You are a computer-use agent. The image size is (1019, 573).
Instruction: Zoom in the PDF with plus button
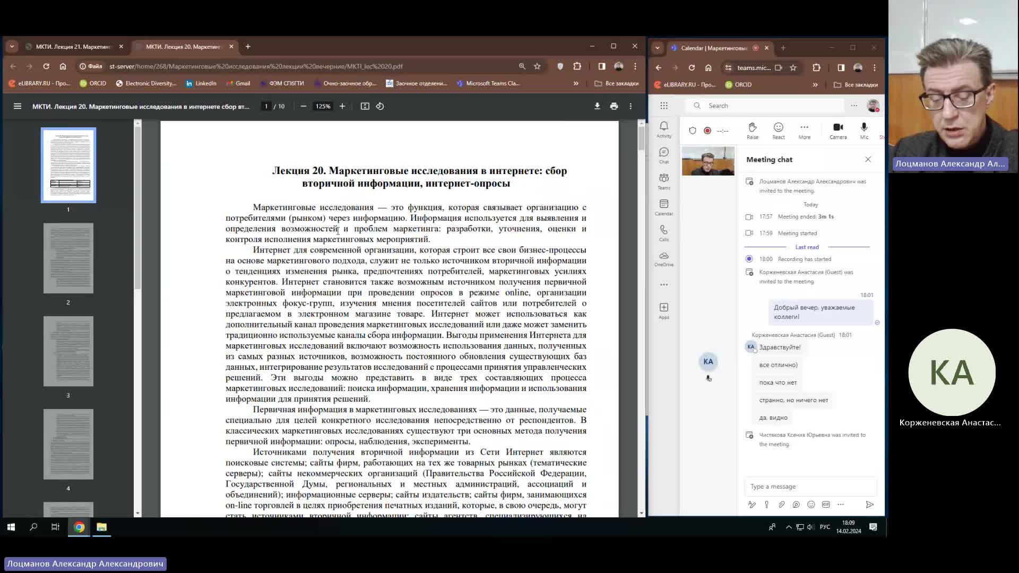(342, 106)
